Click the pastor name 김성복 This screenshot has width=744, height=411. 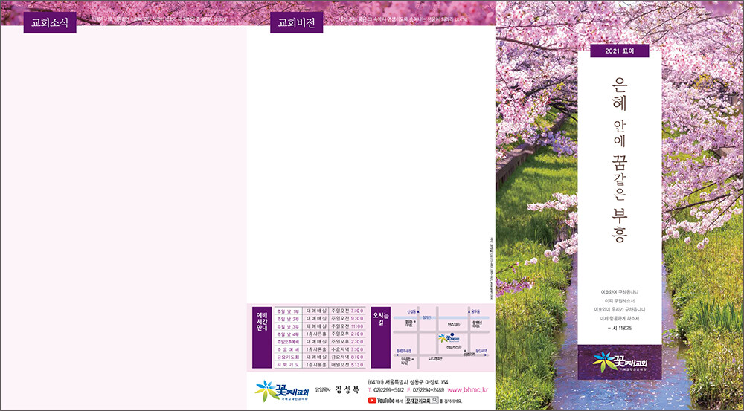point(346,389)
